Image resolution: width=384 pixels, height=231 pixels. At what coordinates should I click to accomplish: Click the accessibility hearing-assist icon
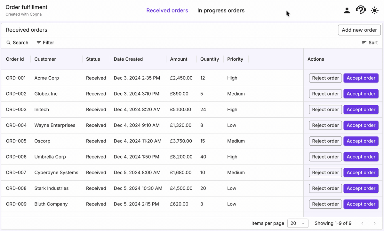(x=361, y=10)
